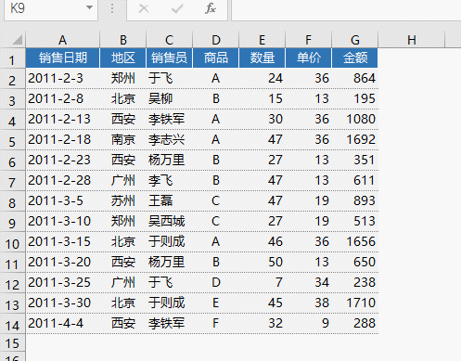Click the 销售员 header cell
The height and width of the screenshot is (361, 461).
169,58
